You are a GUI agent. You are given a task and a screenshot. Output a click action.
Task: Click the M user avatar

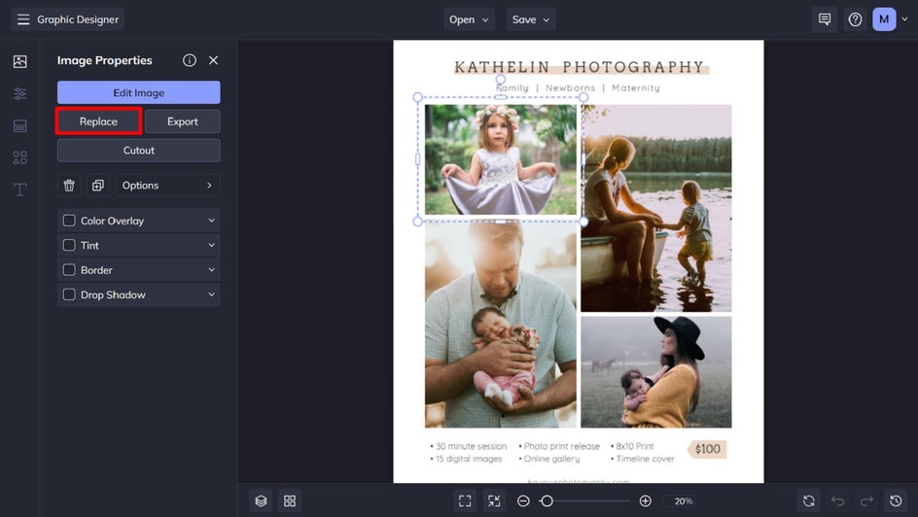(x=884, y=19)
